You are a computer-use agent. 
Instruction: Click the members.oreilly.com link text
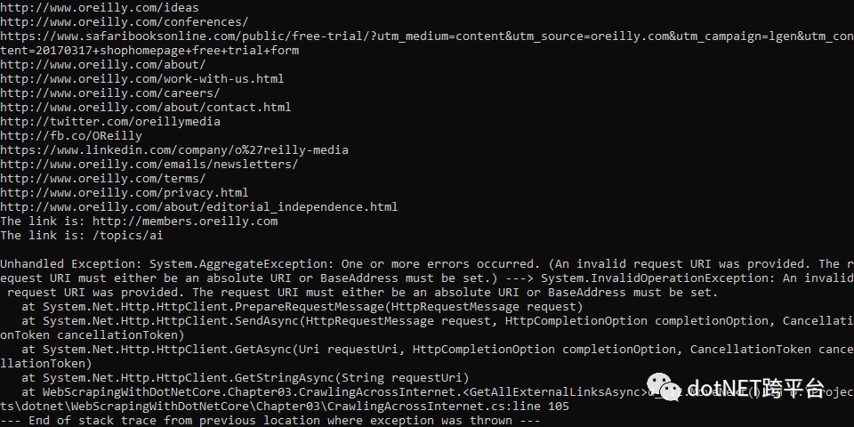tap(185, 222)
